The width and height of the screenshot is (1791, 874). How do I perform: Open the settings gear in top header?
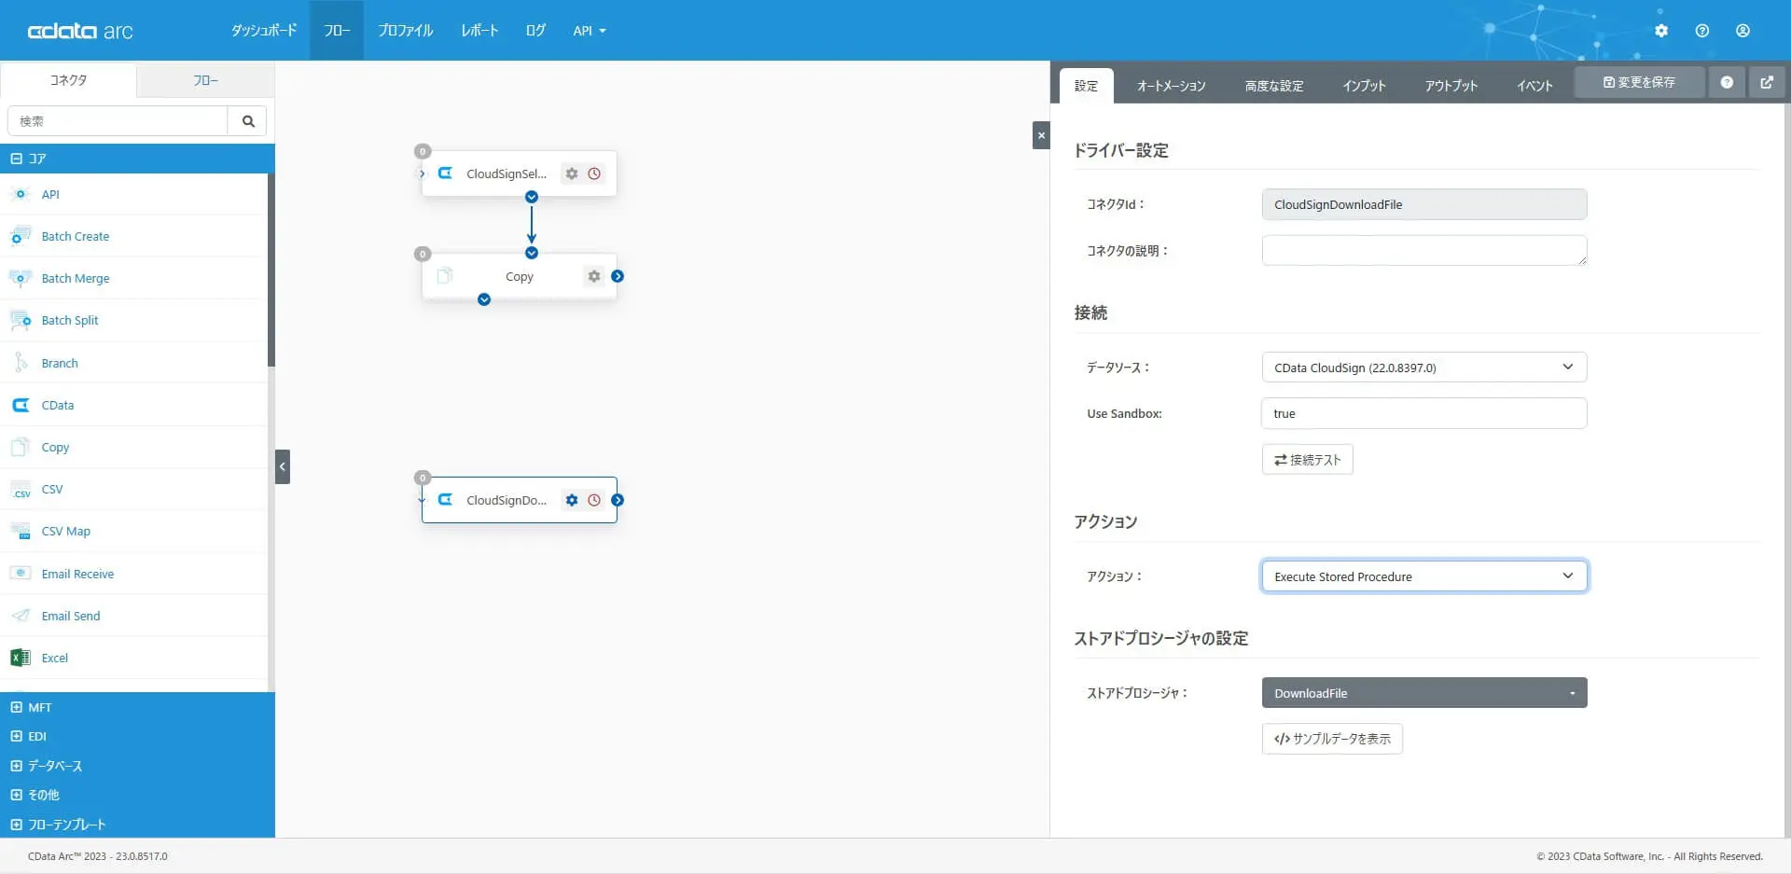point(1661,31)
